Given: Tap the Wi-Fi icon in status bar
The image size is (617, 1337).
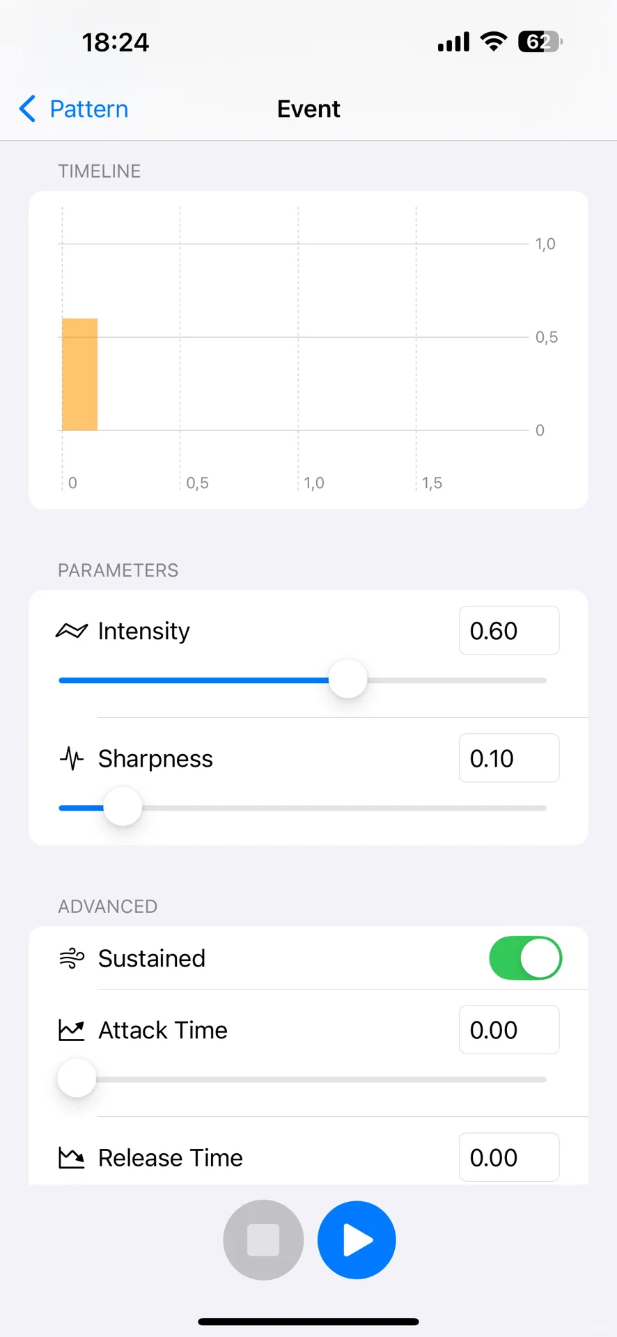Looking at the screenshot, I should 494,42.
